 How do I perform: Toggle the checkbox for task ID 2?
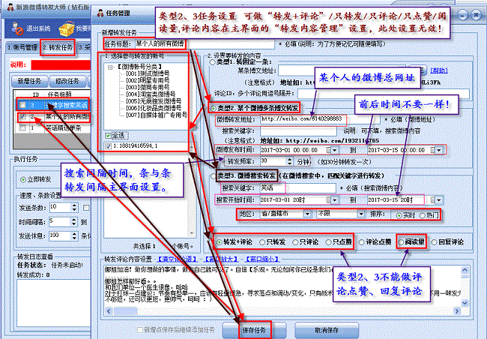coord(22,117)
